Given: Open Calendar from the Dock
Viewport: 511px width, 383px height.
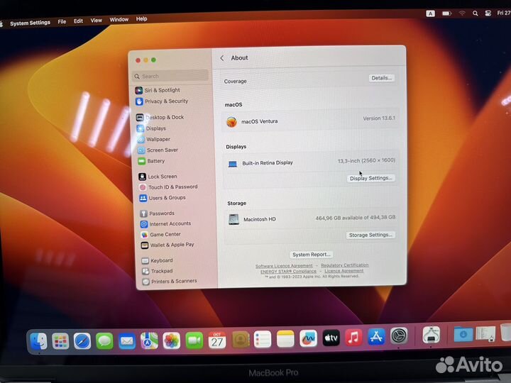Looking at the screenshot, I should point(217,340).
